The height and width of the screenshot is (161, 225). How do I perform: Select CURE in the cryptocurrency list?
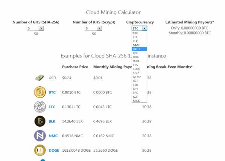point(139,69)
